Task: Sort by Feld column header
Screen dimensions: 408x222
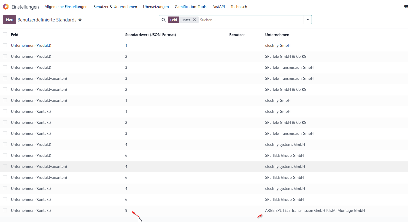Action: 15,35
